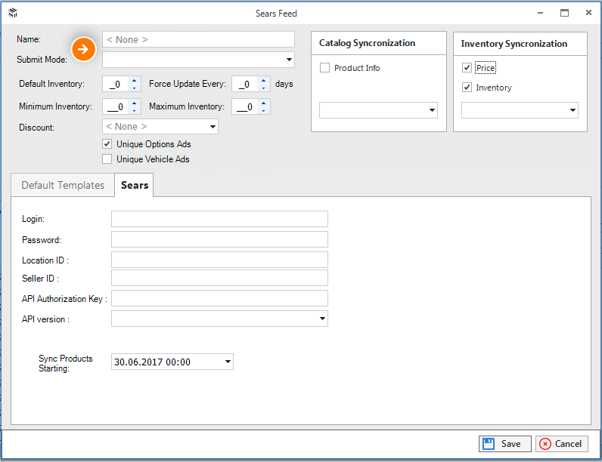602x462 pixels.
Task: Open the Discount dropdown
Action: tap(213, 127)
